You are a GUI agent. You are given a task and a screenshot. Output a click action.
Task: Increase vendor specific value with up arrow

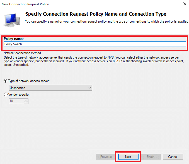26,100
